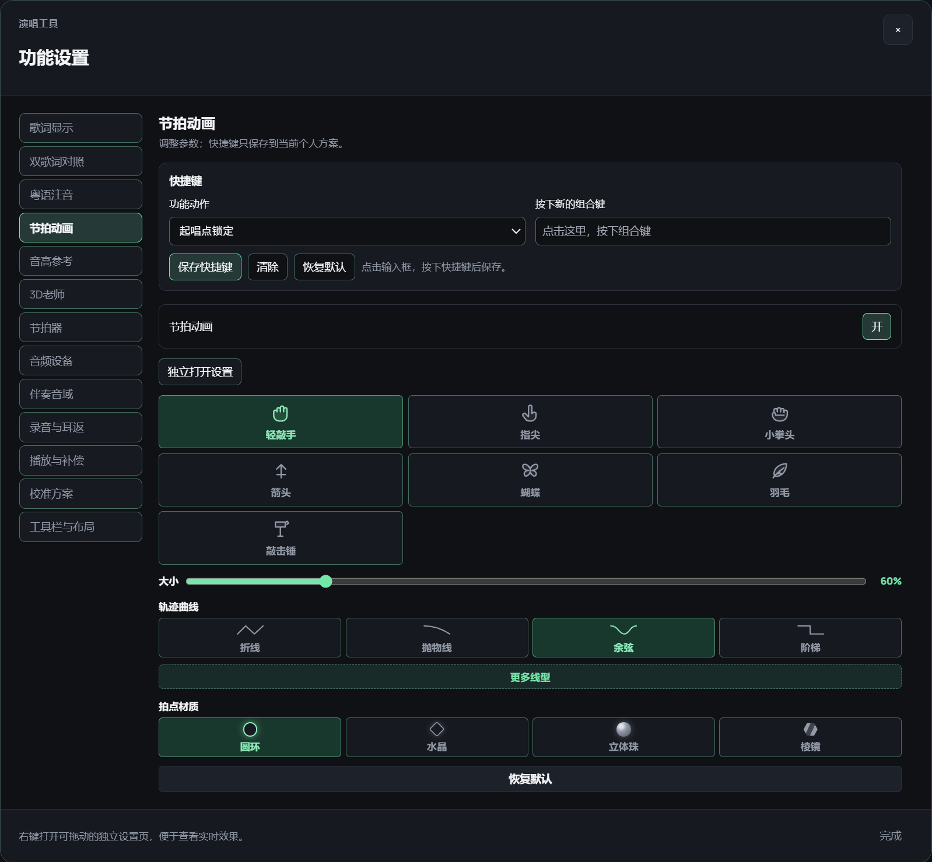Open the 节拍器 tab

click(80, 328)
